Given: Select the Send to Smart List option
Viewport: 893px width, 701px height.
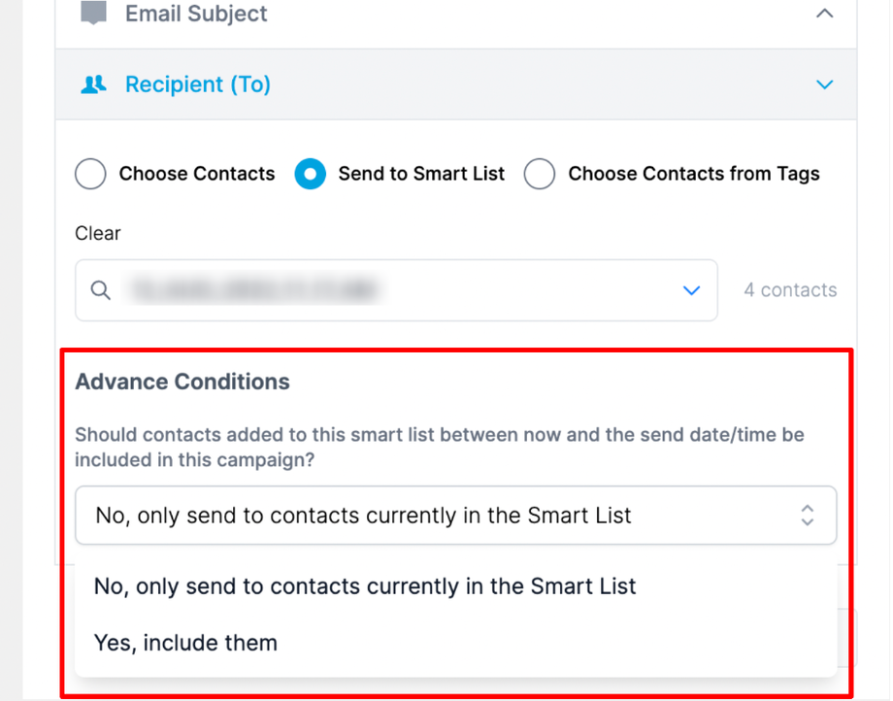Looking at the screenshot, I should [310, 175].
